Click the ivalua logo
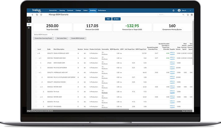The height and width of the screenshot is (129, 221). (37, 10)
